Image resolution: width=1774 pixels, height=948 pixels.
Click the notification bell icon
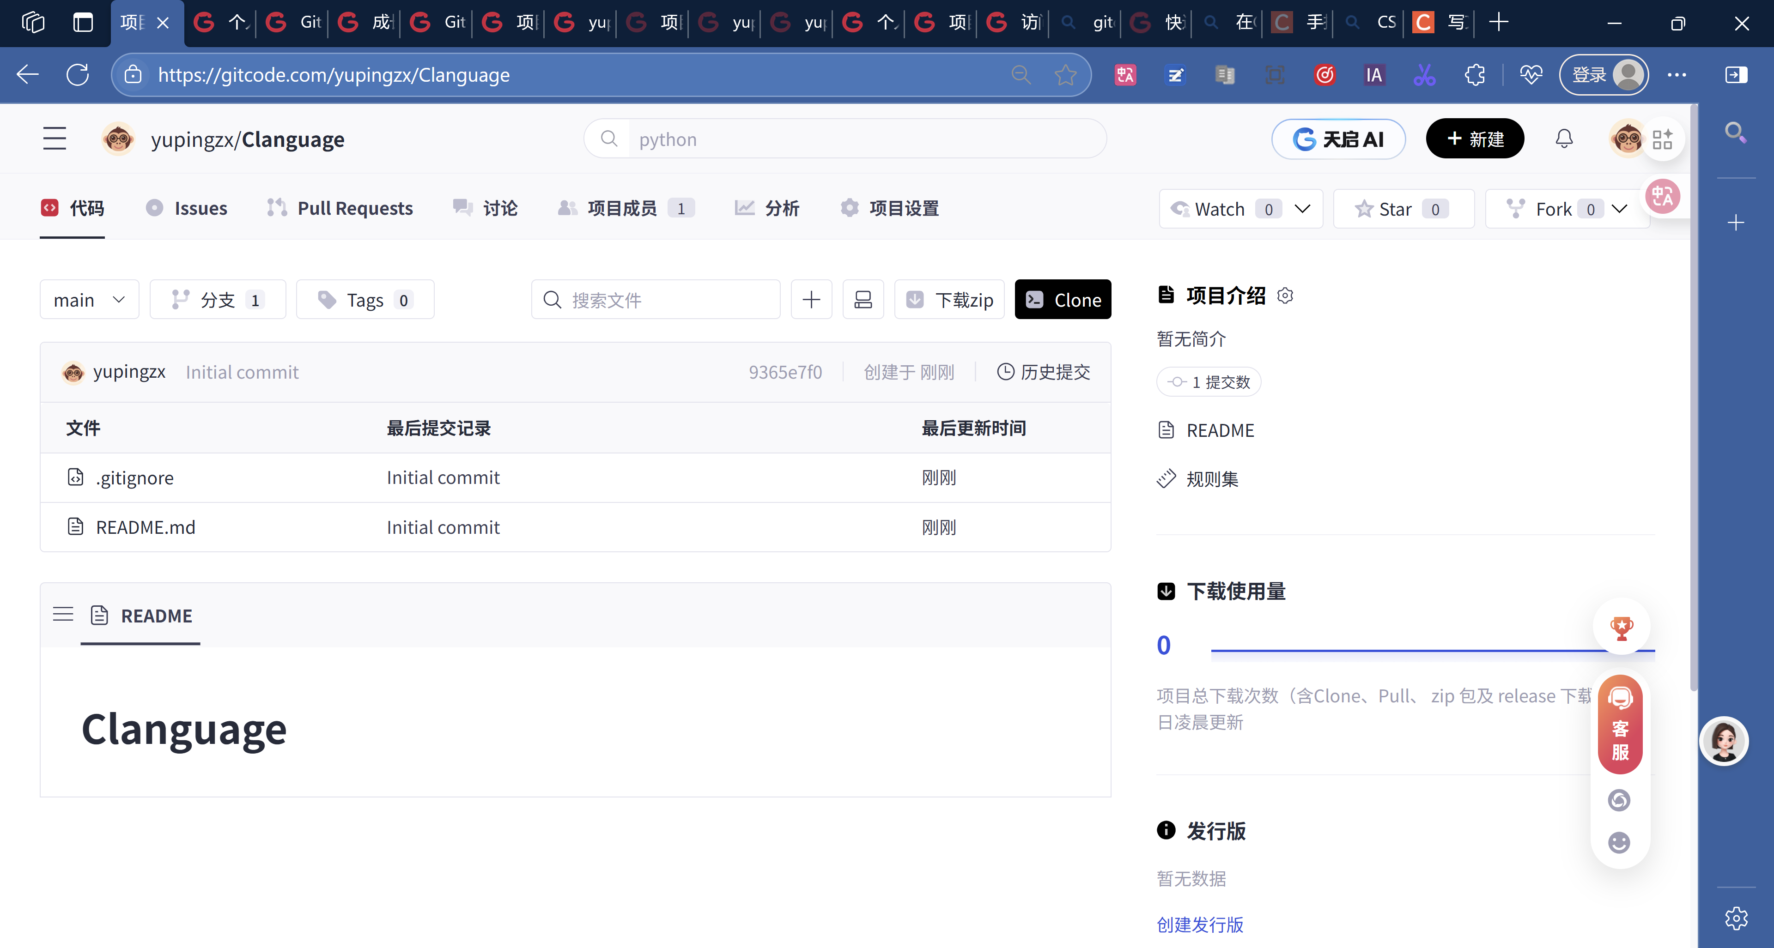(x=1564, y=139)
